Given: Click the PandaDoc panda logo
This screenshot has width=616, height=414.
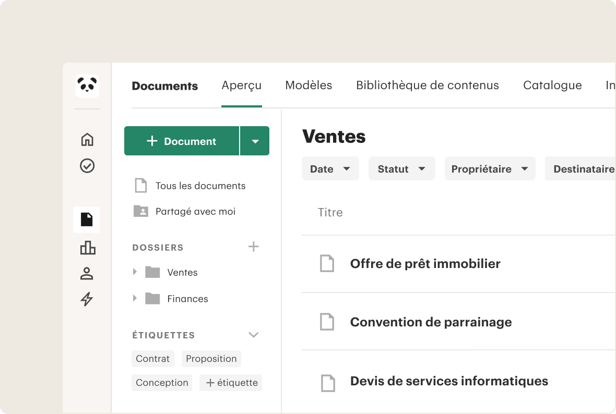Looking at the screenshot, I should pyautogui.click(x=87, y=86).
